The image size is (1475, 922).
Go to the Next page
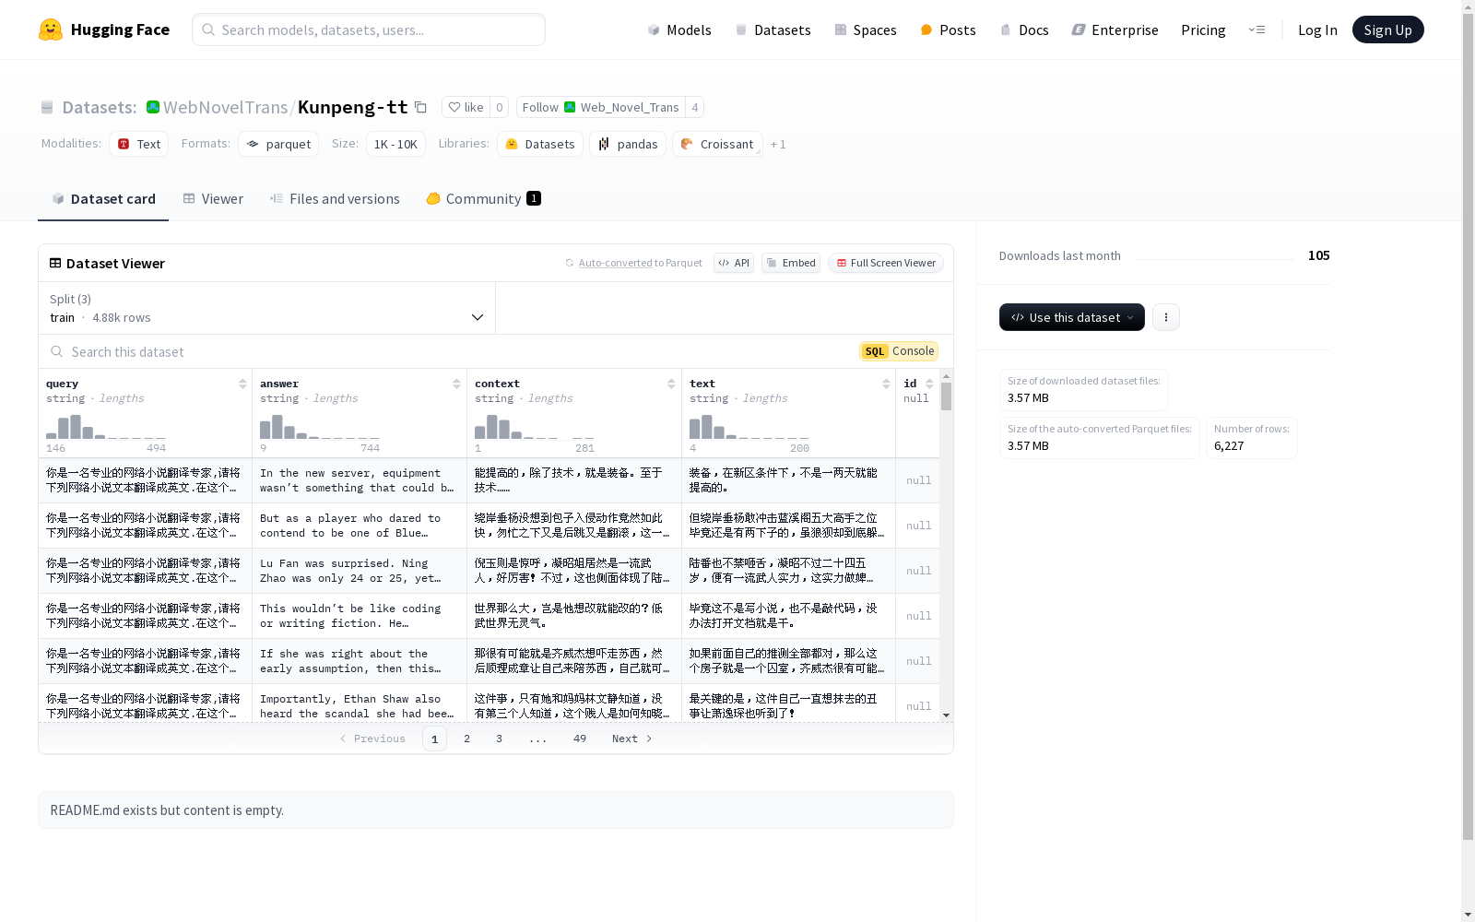point(632,739)
